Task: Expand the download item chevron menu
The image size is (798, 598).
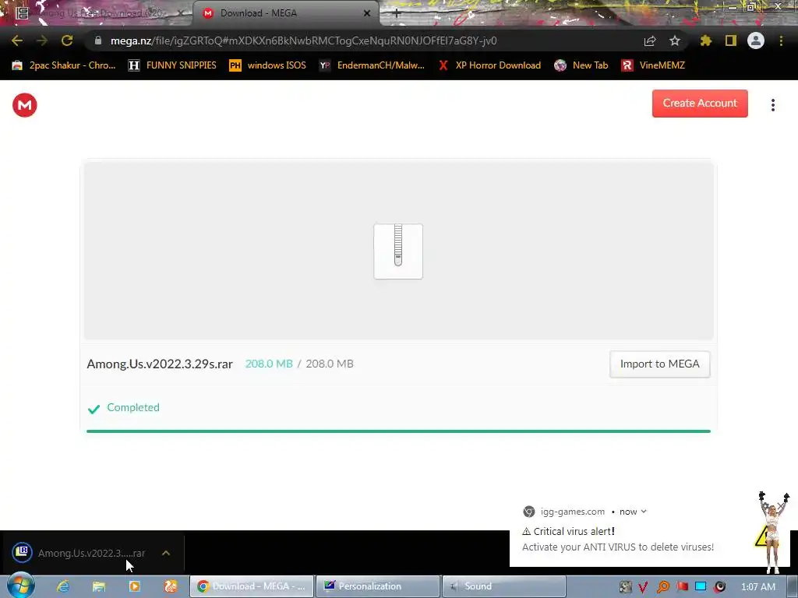Action: 166,553
